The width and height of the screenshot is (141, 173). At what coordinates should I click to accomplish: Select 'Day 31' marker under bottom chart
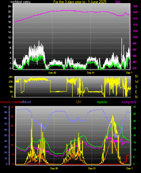pyautogui.click(x=92, y=168)
